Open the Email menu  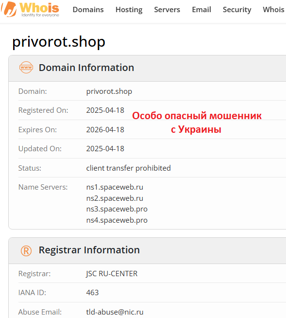point(202,10)
